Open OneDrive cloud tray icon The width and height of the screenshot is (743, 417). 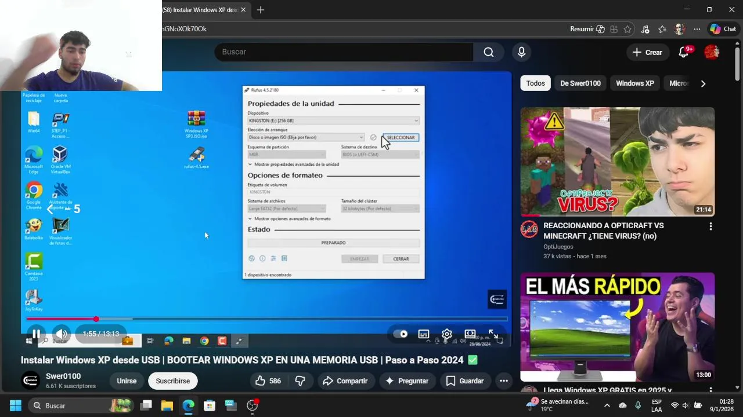coord(623,405)
